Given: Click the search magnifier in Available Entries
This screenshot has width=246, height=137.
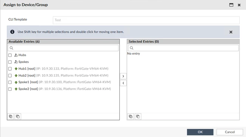Looking at the screenshot, I should click(x=11, y=48).
